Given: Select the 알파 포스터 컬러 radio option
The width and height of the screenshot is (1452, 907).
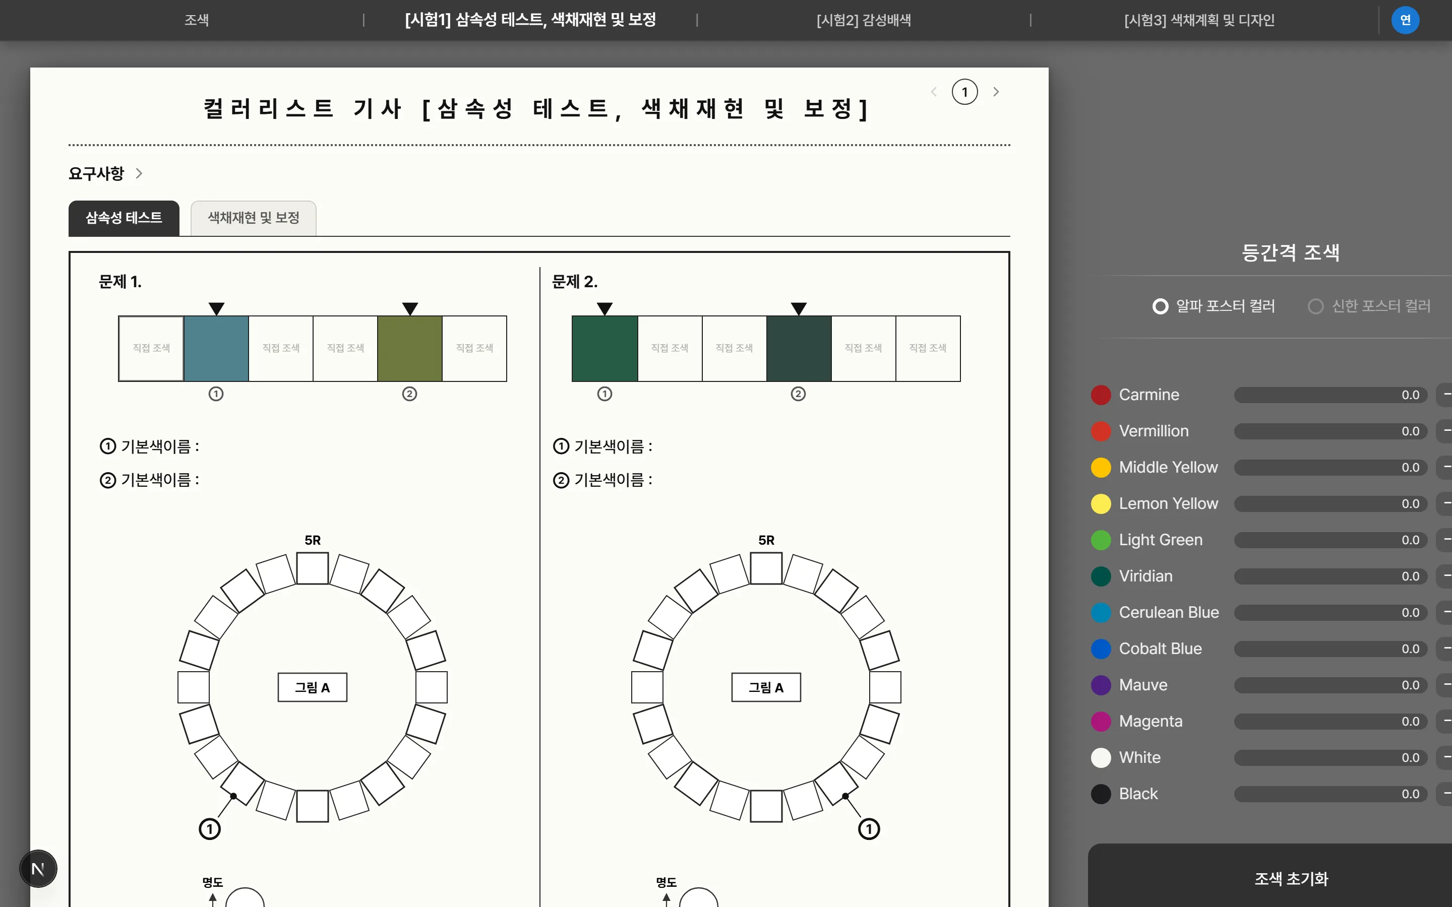Looking at the screenshot, I should click(1213, 306).
